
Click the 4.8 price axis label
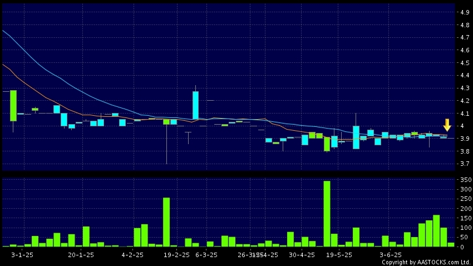(465, 25)
